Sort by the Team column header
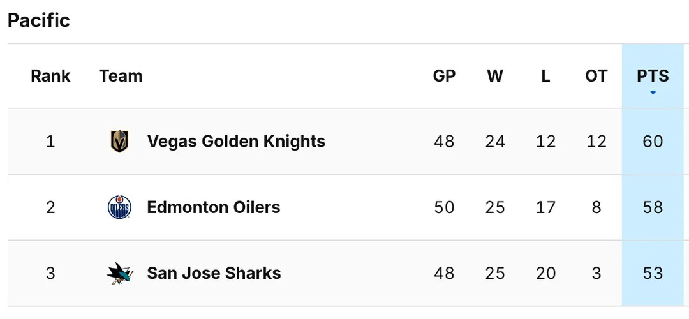Screen dimensions: 689x319 [x=121, y=77]
